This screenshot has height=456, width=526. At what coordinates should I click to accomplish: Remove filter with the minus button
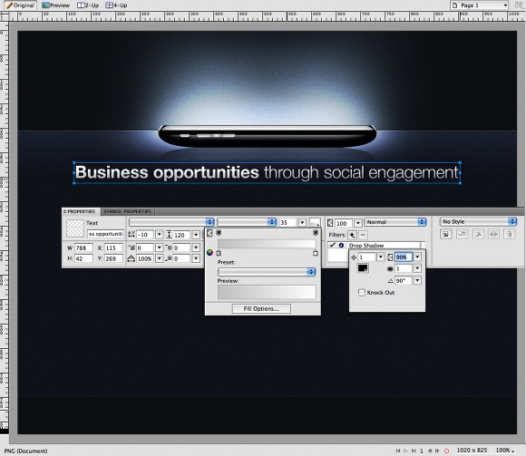pos(363,235)
